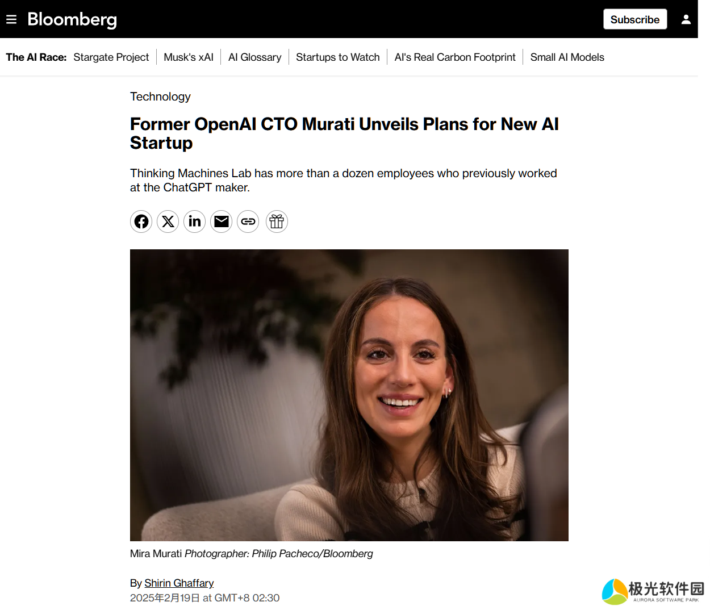The width and height of the screenshot is (710, 606).
Task: Open author Shirin Ghaffary's page
Action: [179, 583]
